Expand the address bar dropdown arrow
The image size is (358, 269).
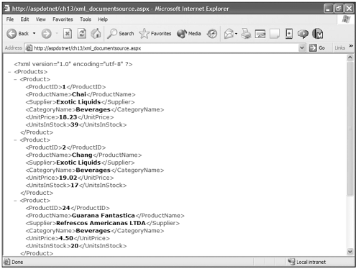click(x=302, y=48)
